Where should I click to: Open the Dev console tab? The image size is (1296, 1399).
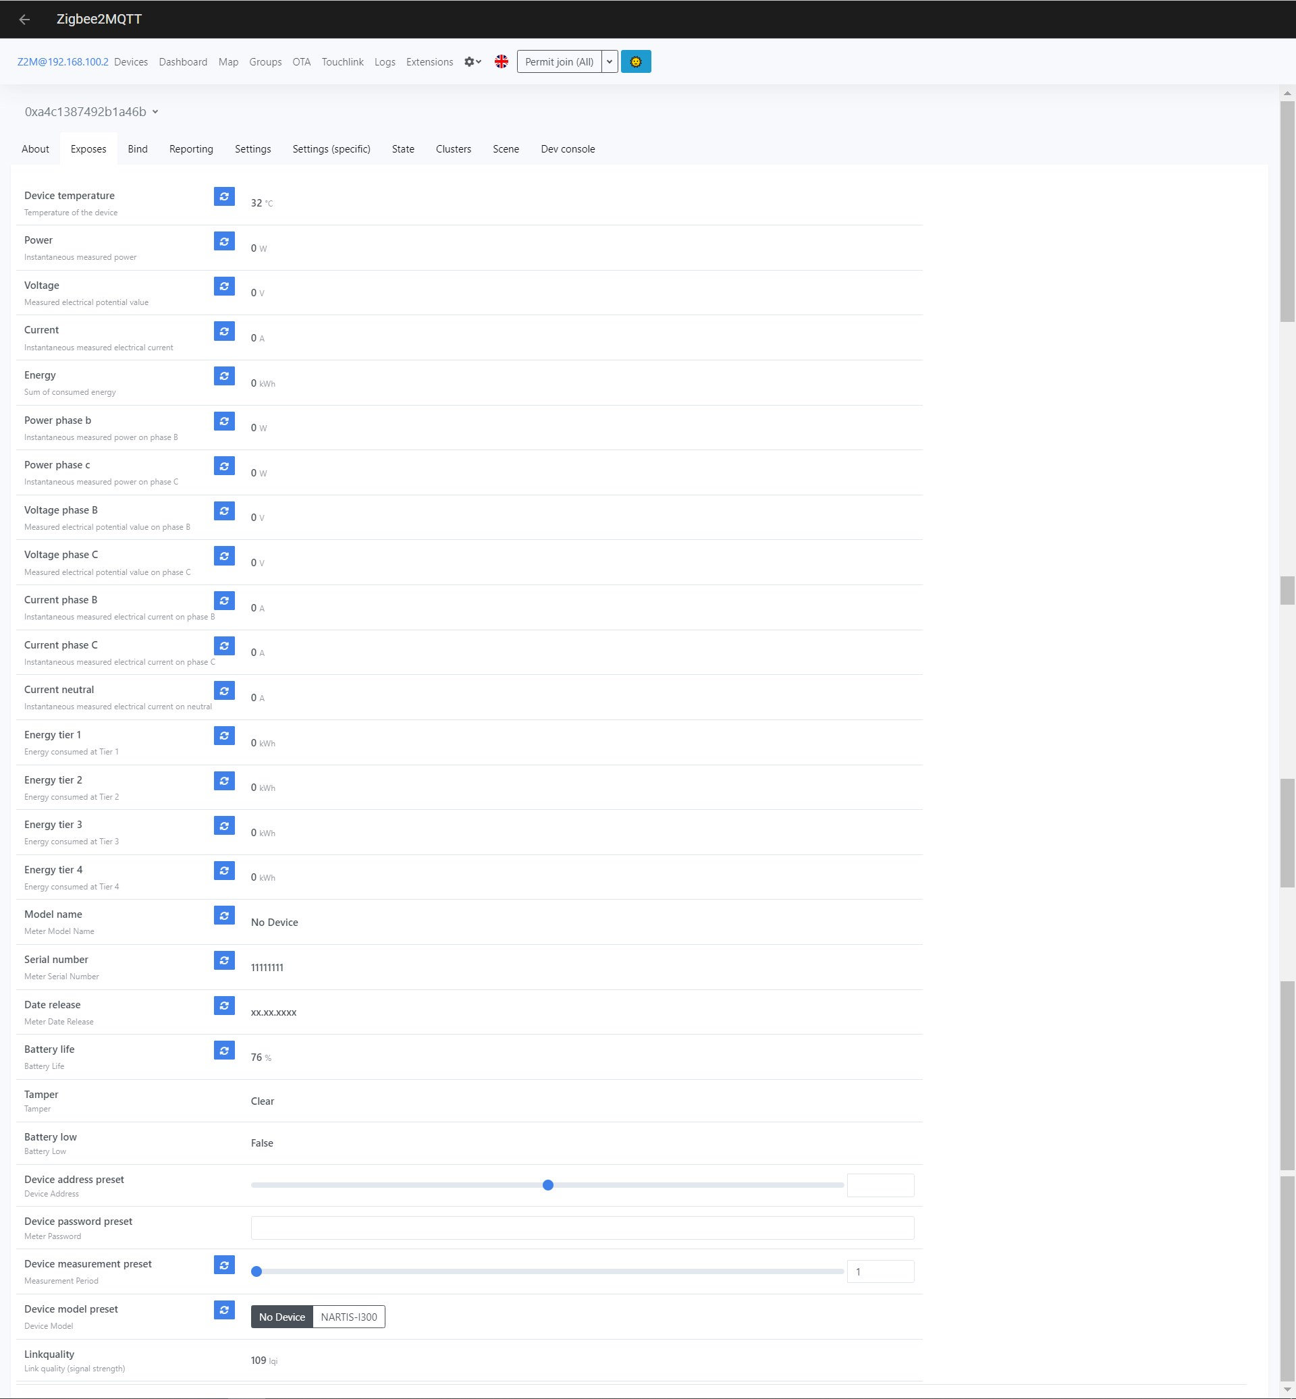(x=568, y=148)
